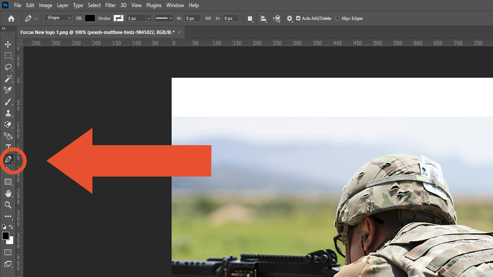The image size is (493, 277).
Task: Click the shape width W field
Action: 193,18
